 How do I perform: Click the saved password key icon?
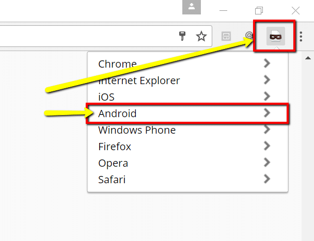coord(182,36)
